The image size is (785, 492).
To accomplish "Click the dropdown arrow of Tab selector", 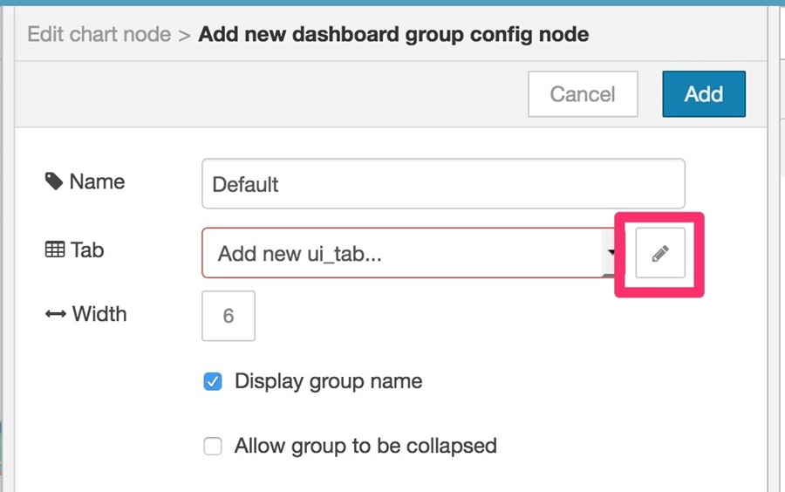I will pos(611,252).
